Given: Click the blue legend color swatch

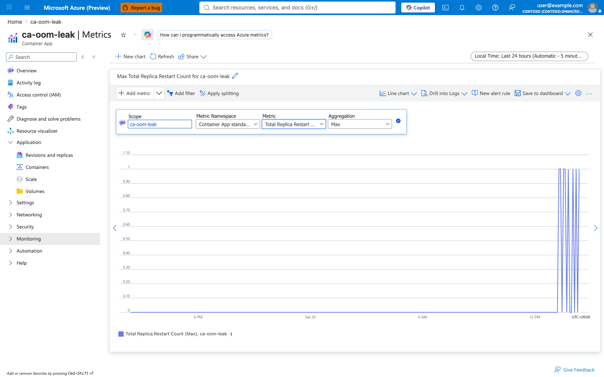Looking at the screenshot, I should click(121, 334).
